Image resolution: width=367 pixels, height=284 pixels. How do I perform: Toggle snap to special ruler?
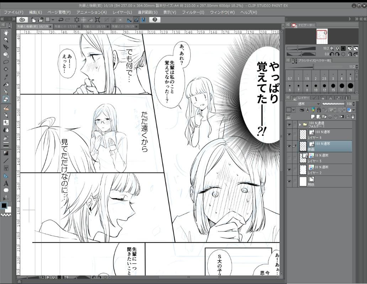coord(137,20)
